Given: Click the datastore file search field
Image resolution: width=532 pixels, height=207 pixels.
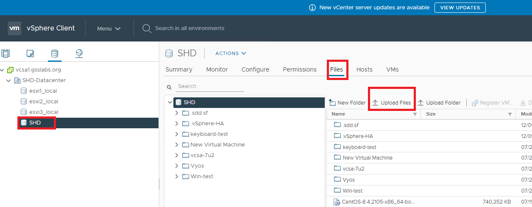Looking at the screenshot, I should (x=210, y=86).
